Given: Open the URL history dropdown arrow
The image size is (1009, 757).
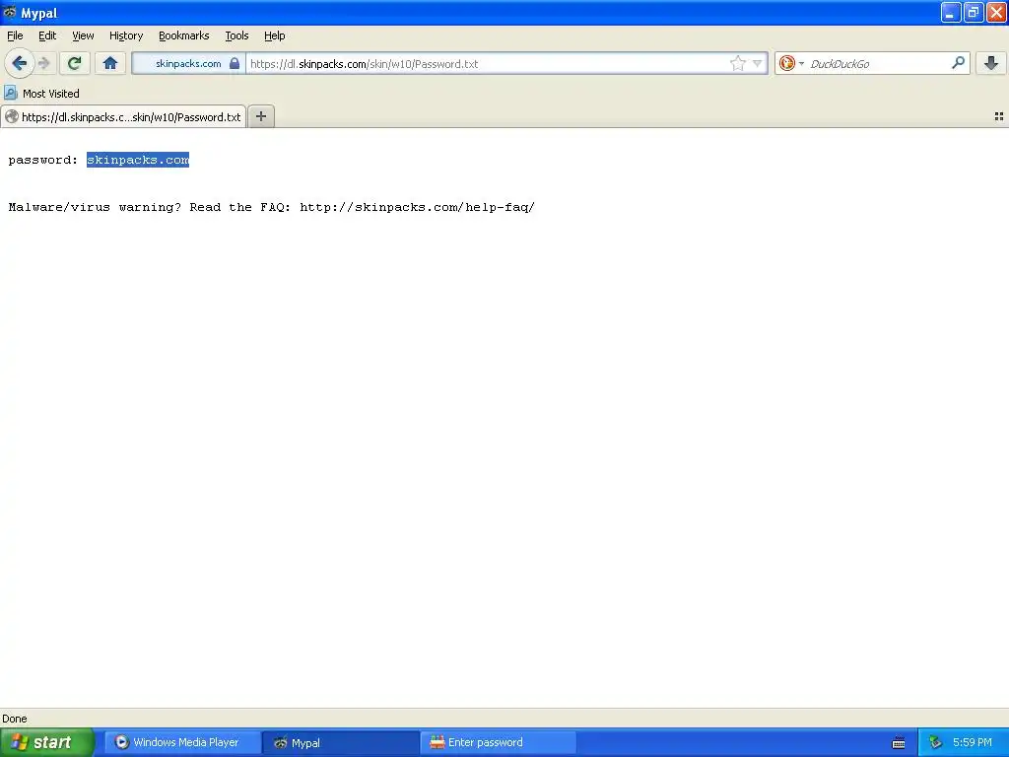Looking at the screenshot, I should click(x=758, y=63).
